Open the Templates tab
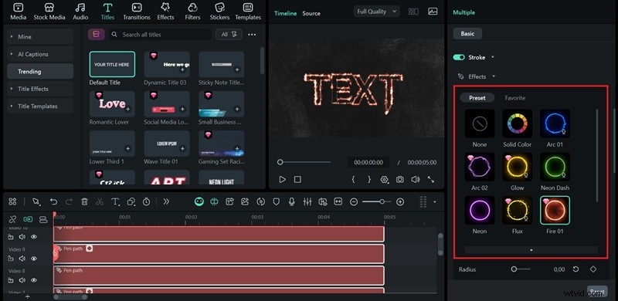 (248, 12)
